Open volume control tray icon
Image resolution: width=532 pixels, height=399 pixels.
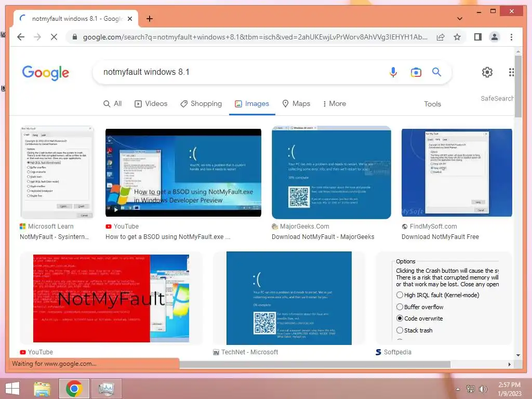pyautogui.click(x=483, y=389)
